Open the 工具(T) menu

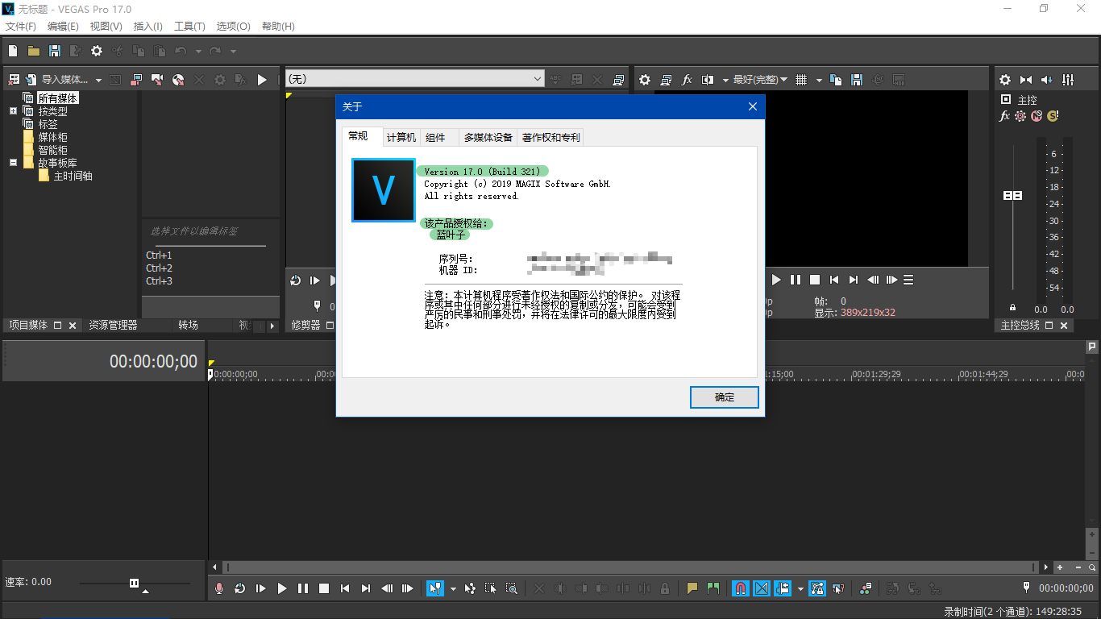pyautogui.click(x=189, y=27)
